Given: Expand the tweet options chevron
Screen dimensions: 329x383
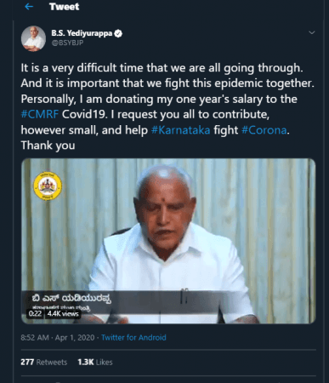Looking at the screenshot, I should coord(312,32).
